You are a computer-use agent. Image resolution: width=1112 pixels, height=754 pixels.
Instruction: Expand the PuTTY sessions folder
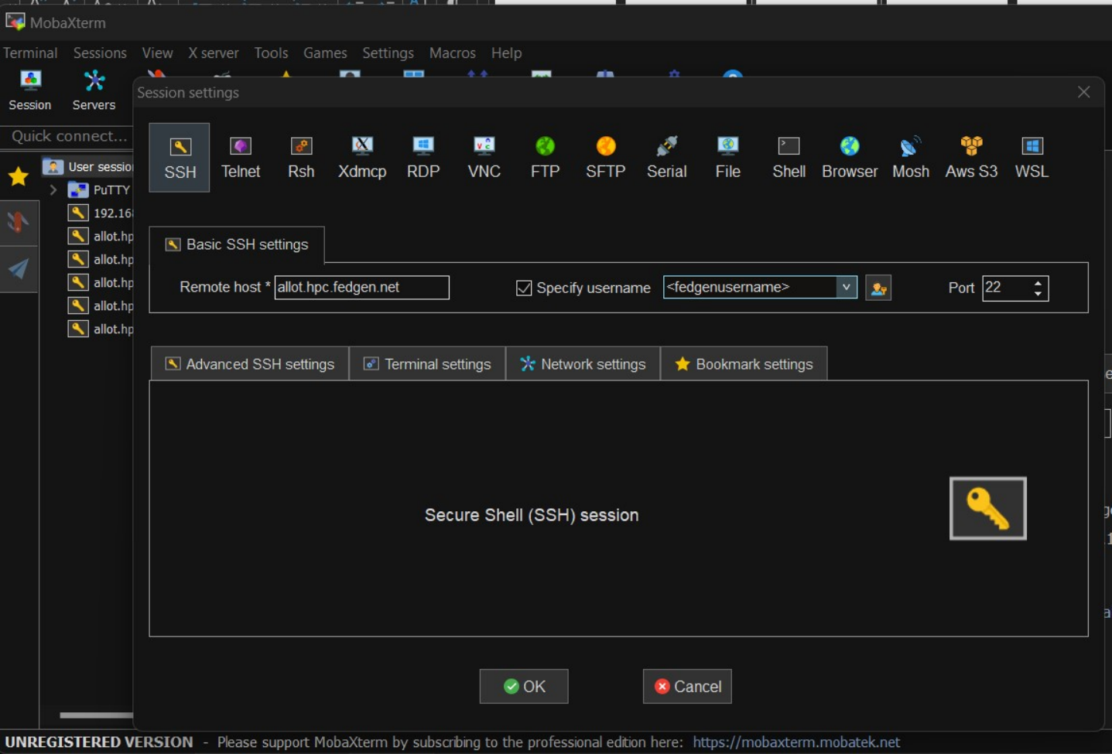click(53, 189)
